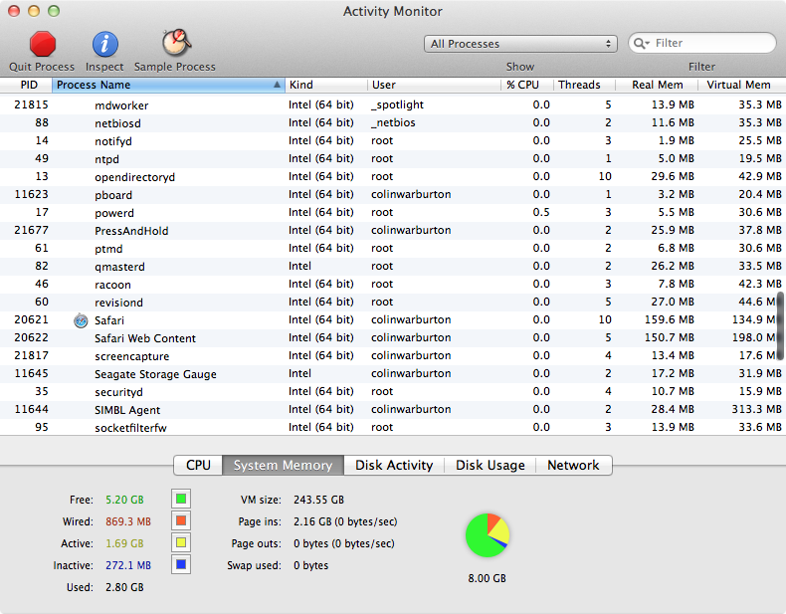Sort by the Threads column header

coord(584,85)
